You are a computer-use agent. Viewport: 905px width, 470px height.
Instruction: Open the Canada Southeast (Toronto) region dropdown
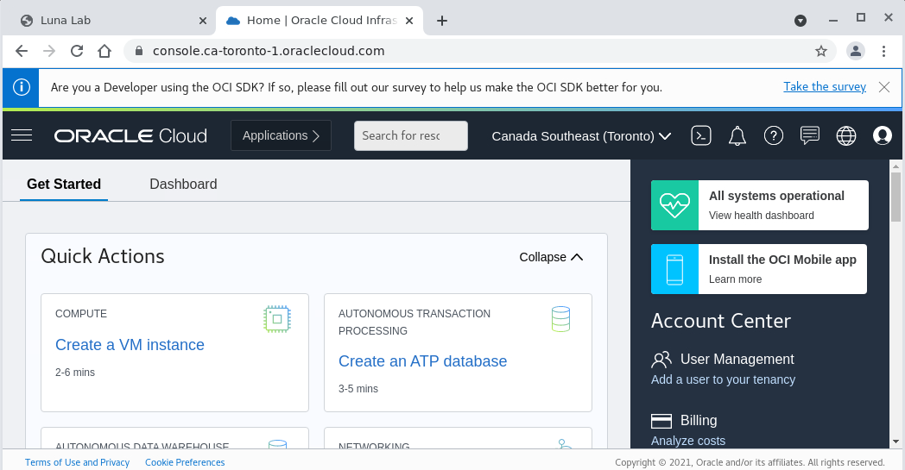[x=581, y=136]
